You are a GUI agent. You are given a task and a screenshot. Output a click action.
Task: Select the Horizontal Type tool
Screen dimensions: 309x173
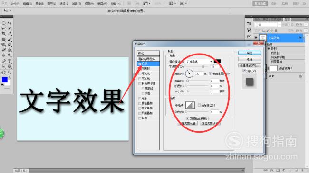coord(10,61)
